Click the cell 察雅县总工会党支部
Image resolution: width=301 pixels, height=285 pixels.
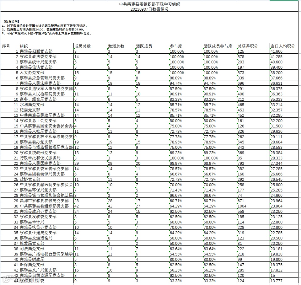46,121
